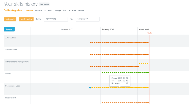Click the Skill categories label
The image size is (193, 104).
[13, 10]
